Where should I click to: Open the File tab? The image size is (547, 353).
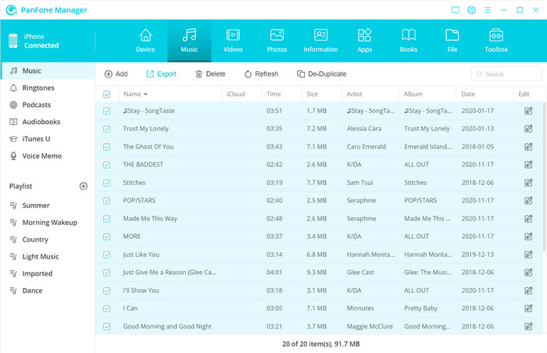452,41
